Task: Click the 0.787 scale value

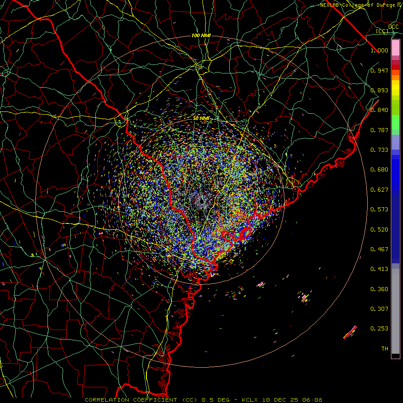Action: pyautogui.click(x=379, y=130)
